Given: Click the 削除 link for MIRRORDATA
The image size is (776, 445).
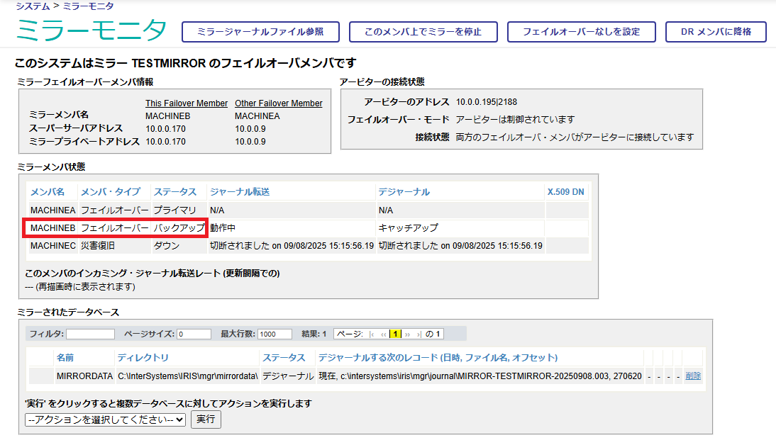Looking at the screenshot, I should point(693,376).
